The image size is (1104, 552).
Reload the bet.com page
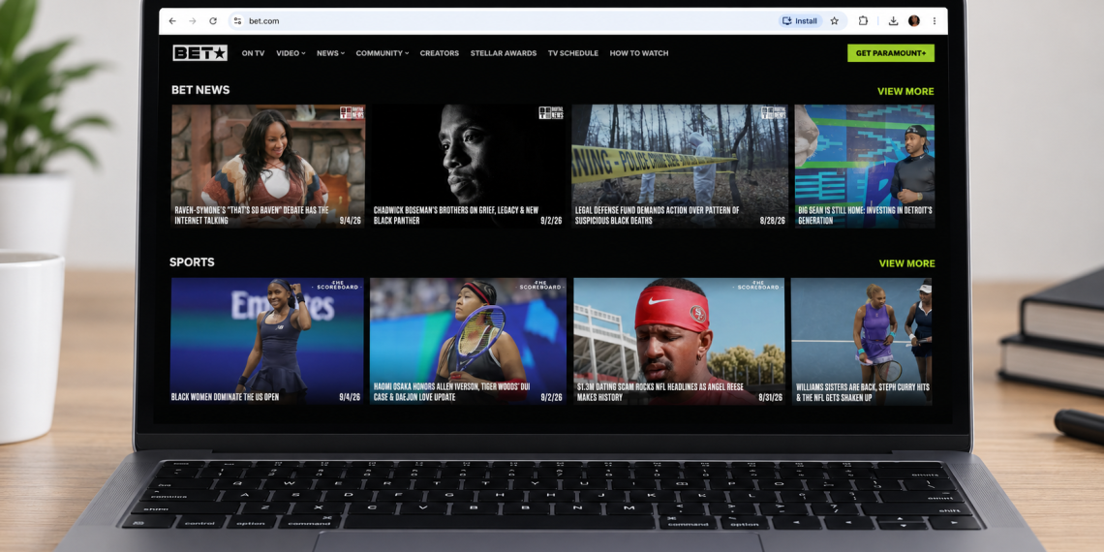213,21
